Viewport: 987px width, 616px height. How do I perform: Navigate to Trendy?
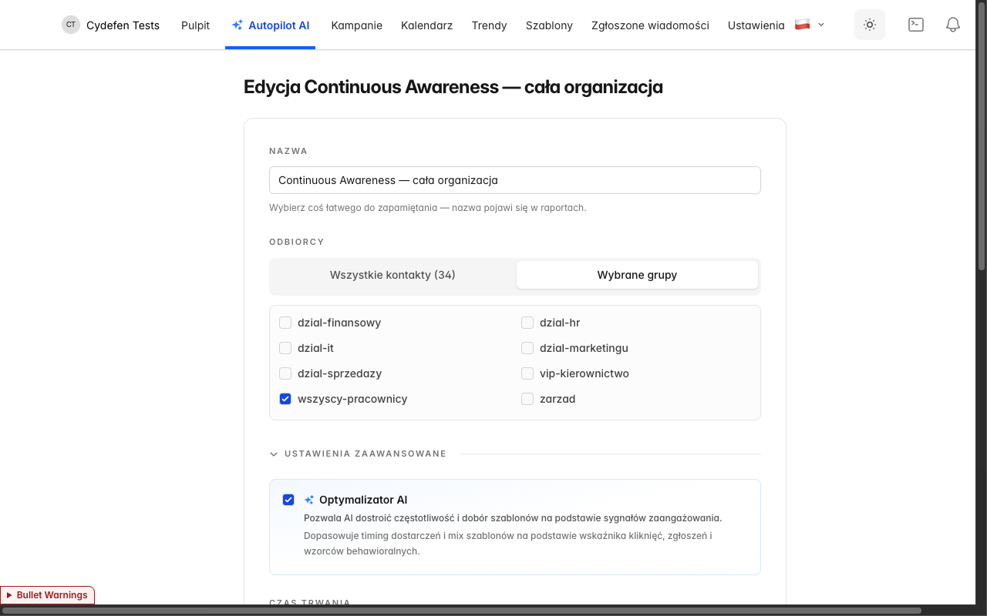click(490, 25)
